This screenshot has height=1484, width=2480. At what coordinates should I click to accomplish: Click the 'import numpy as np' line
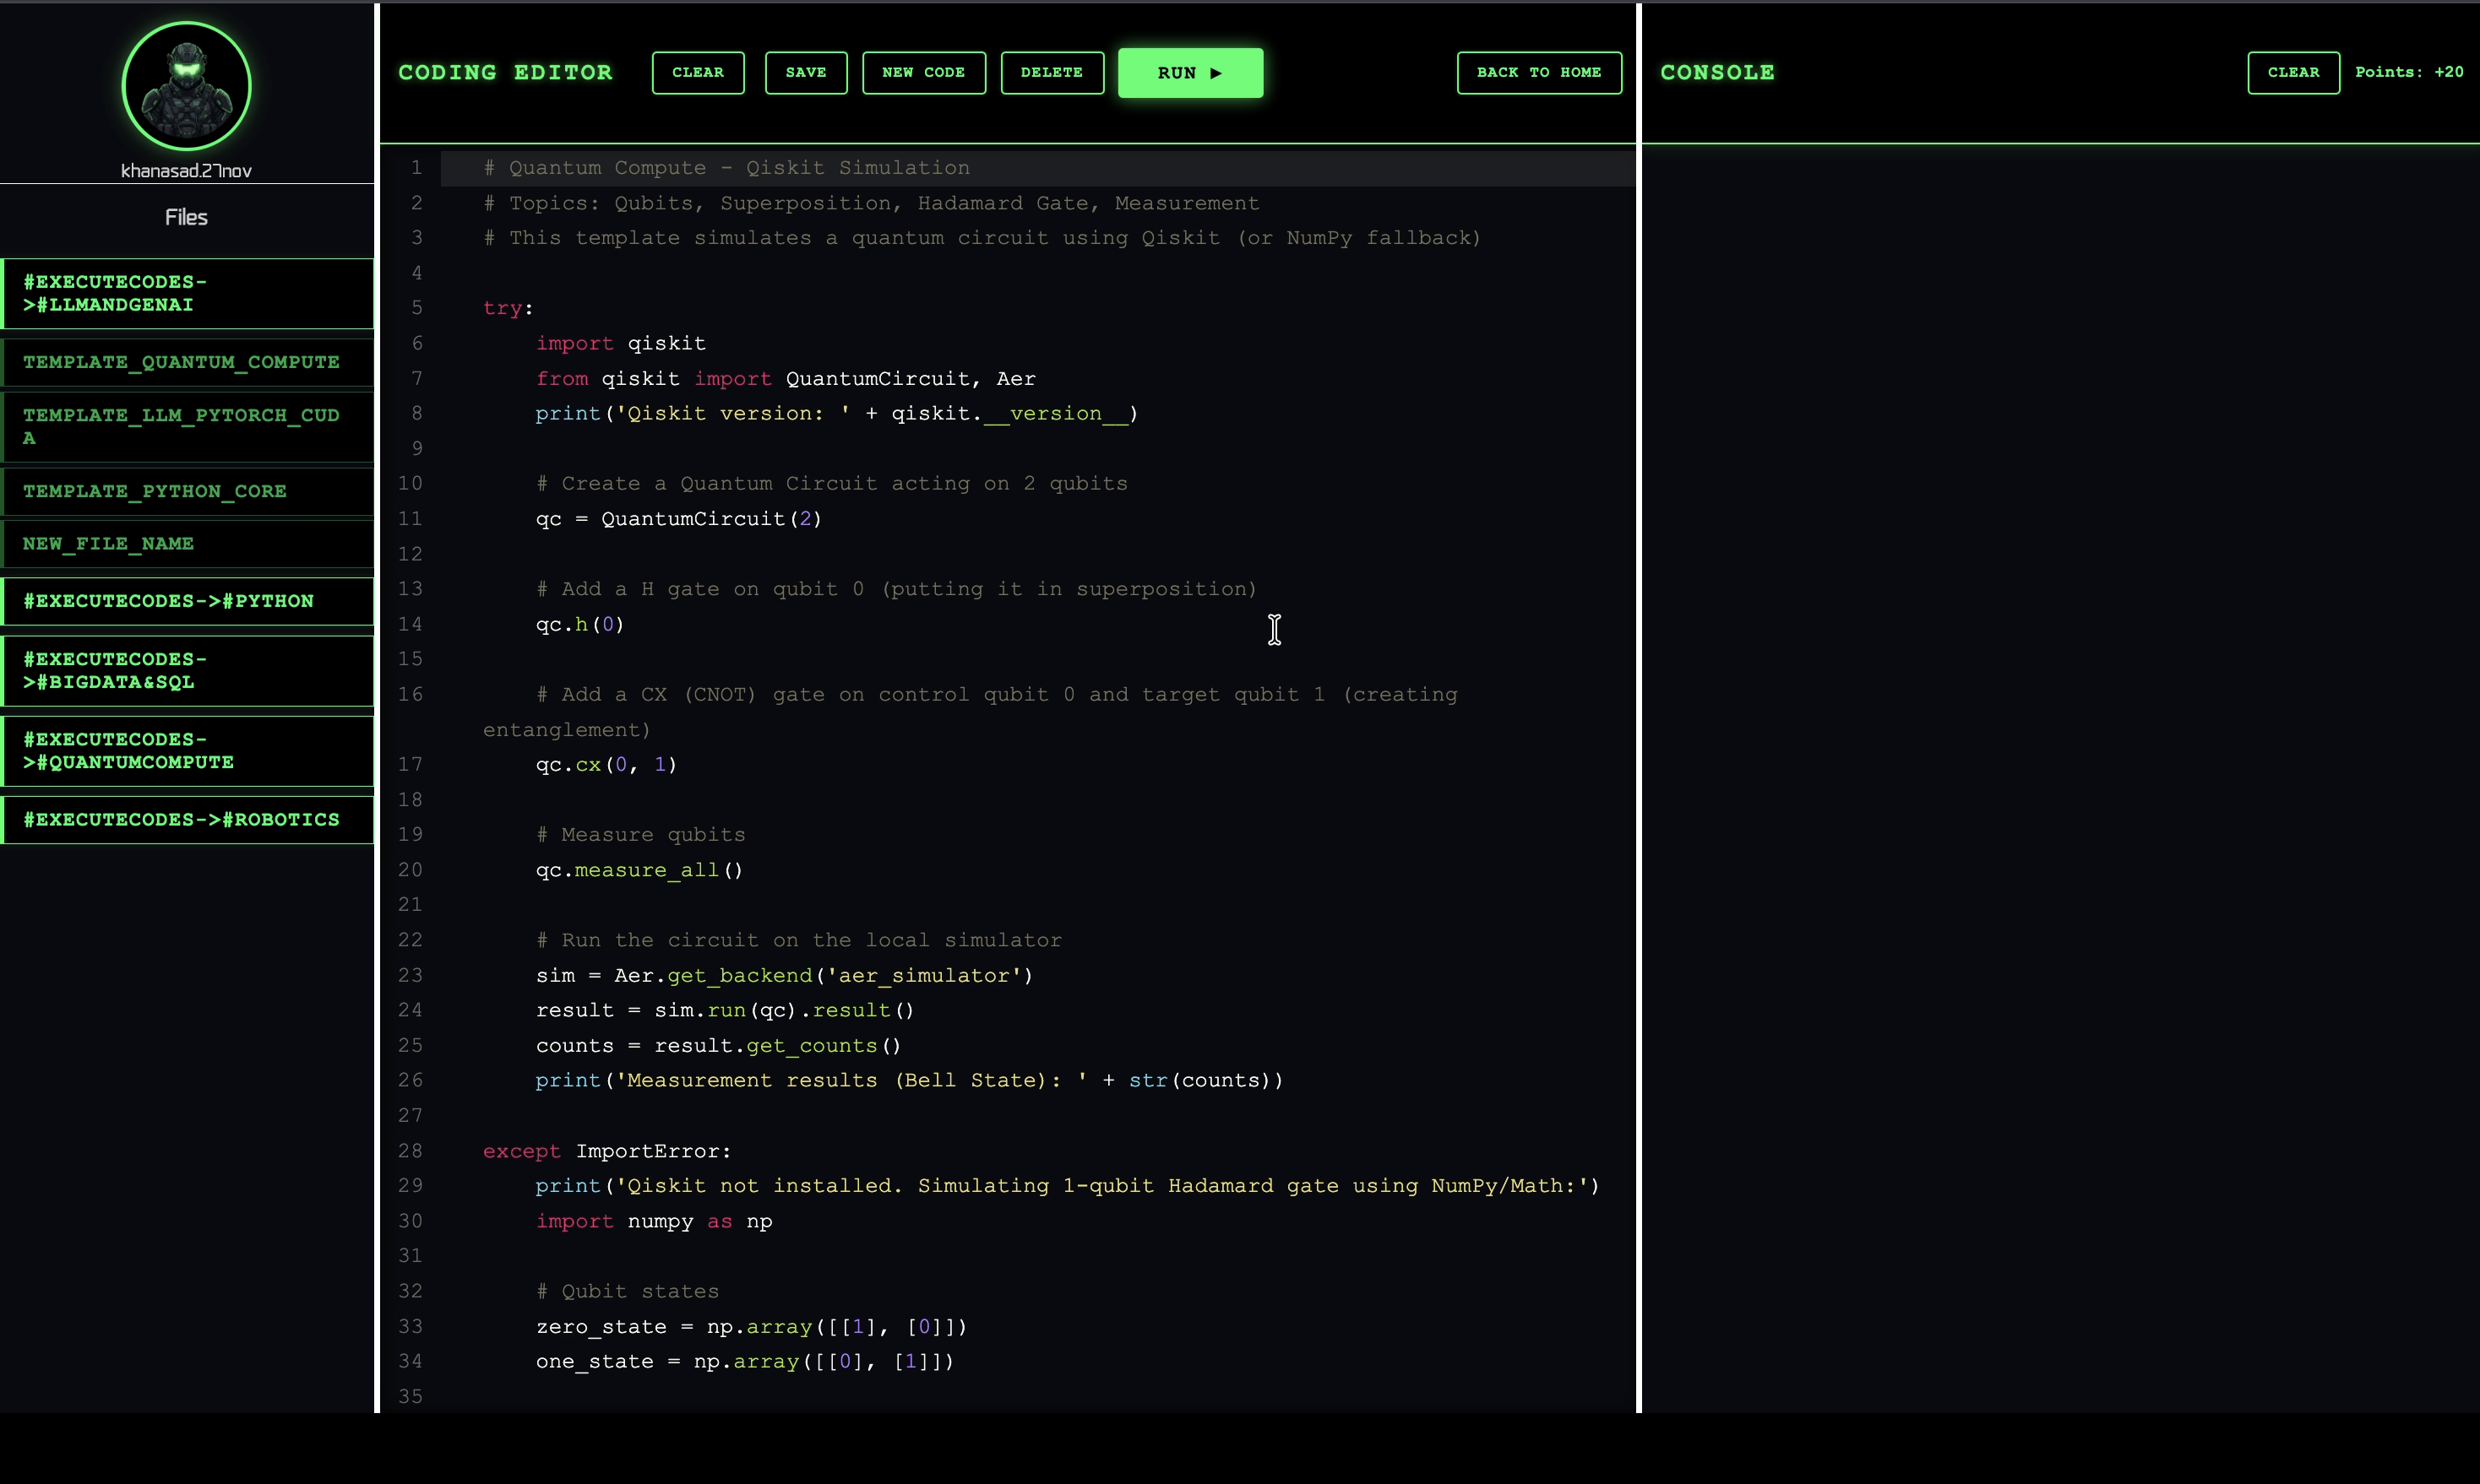click(655, 1221)
